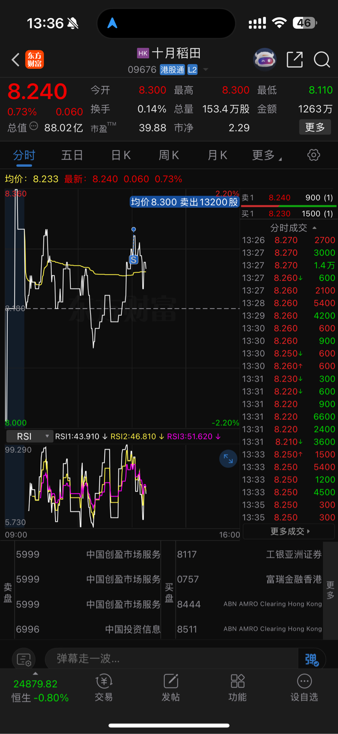Tap broker 0757 富瑞金融香港

pos(249,579)
